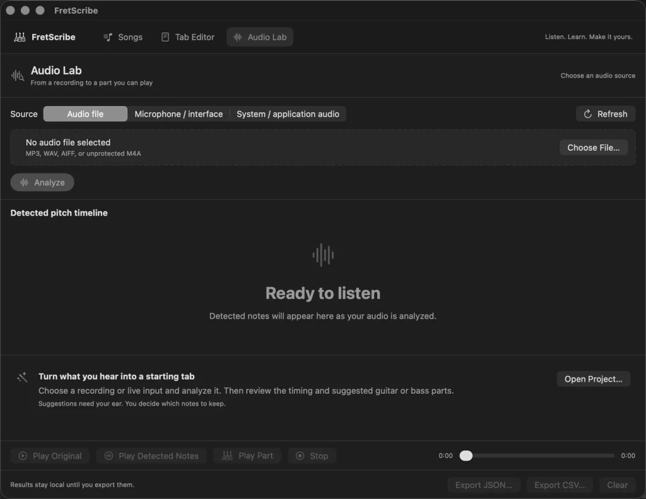The width and height of the screenshot is (646, 499).
Task: Click the window close traffic-light button
Action: point(10,10)
